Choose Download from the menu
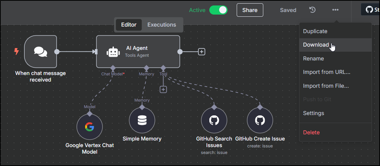 (x=316, y=45)
